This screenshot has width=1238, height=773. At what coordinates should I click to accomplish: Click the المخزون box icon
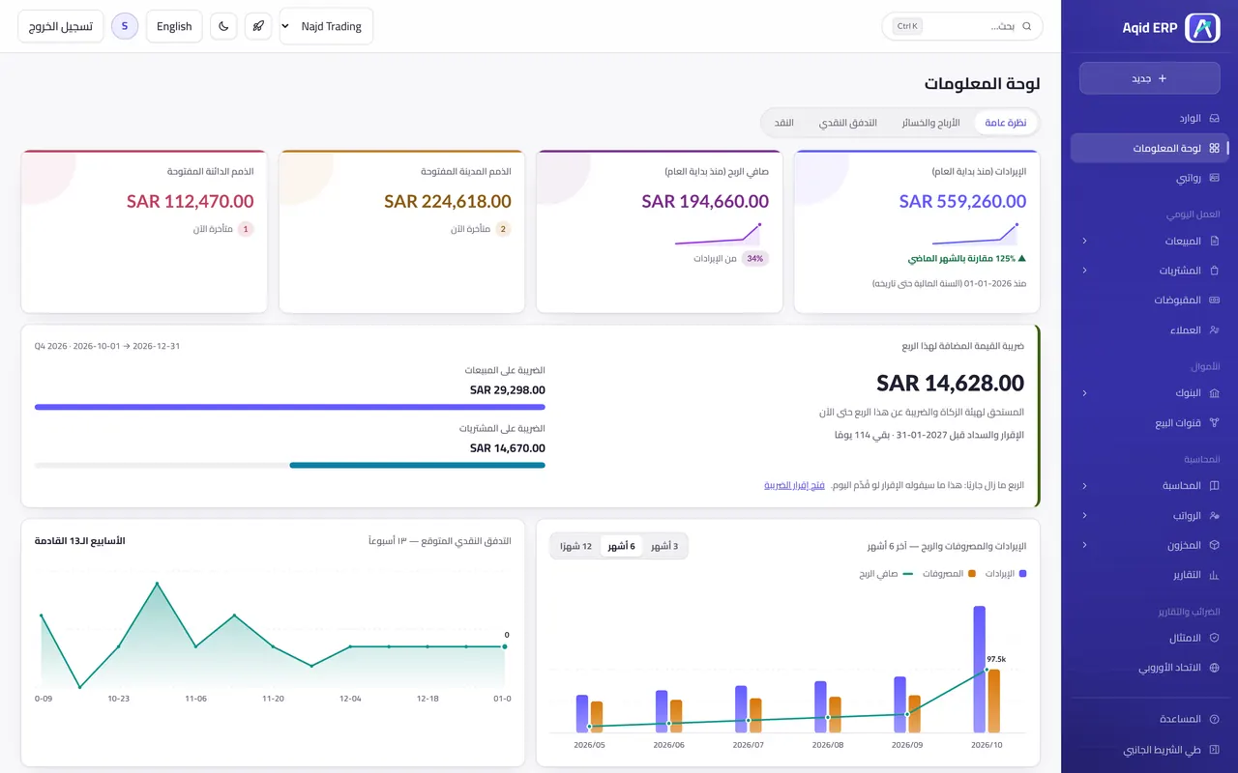point(1215,545)
